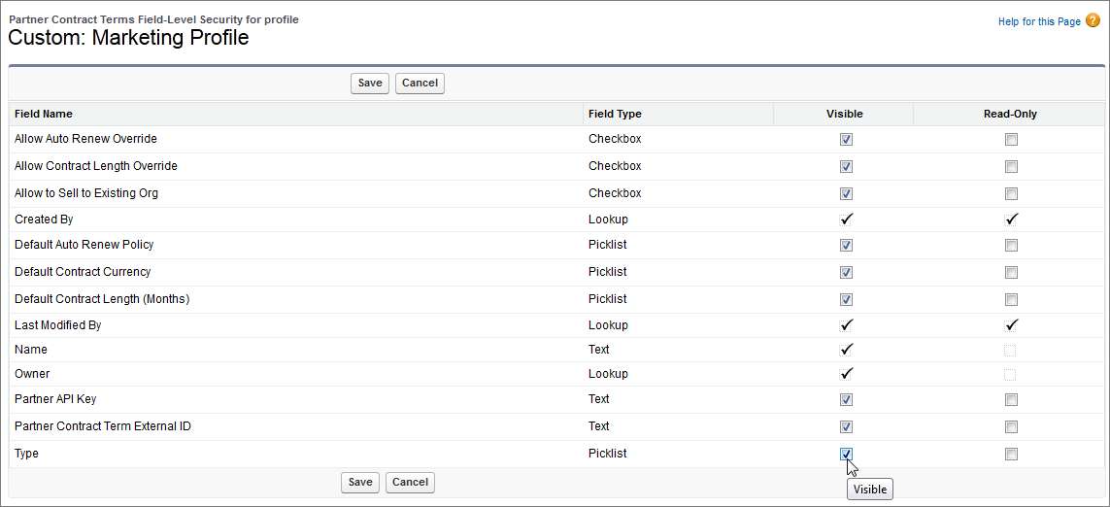
Task: Click the Partner Contract Term External ID name
Action: tap(103, 426)
